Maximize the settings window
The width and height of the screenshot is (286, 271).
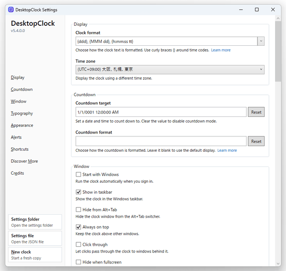256,10
